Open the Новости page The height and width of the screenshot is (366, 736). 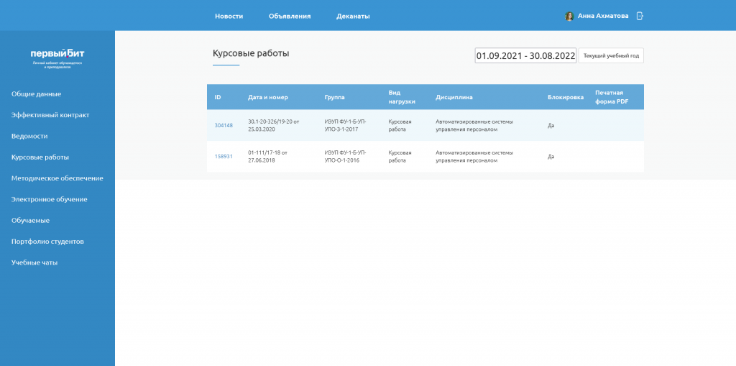229,16
